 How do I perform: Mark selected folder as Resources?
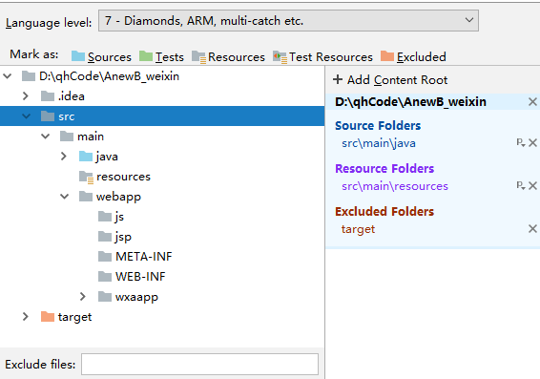(228, 57)
